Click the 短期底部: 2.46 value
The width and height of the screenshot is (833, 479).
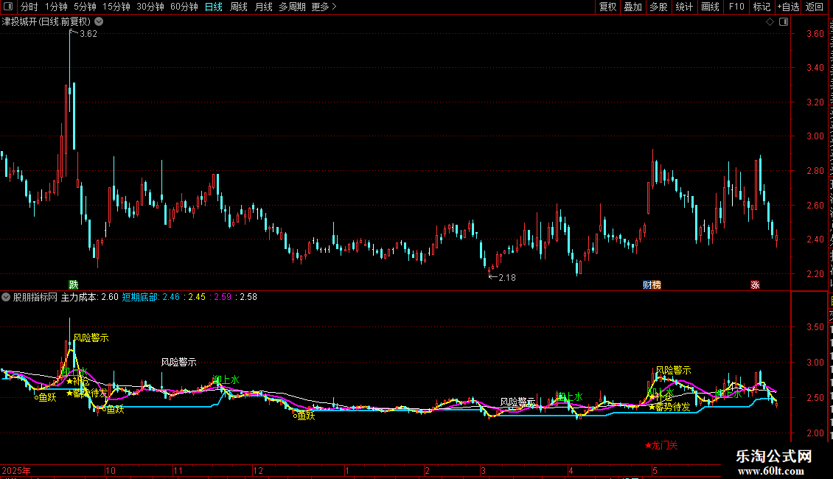coord(151,298)
